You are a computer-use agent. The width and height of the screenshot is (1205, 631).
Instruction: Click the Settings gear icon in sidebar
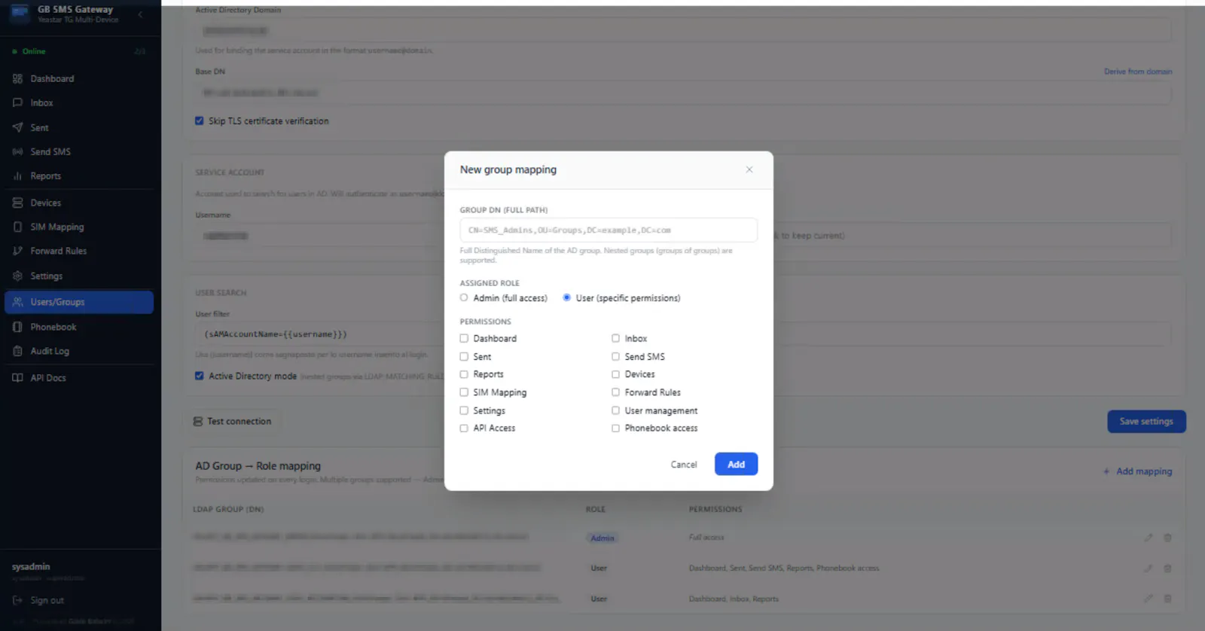pos(17,276)
